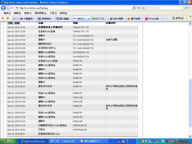The width and height of the screenshot is (192, 144).
Task: Switch to the fedex.com taskbar window
Action: pyautogui.click(x=34, y=141)
